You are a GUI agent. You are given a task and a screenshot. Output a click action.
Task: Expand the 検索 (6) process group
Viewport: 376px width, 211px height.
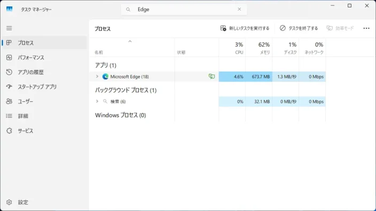tap(97, 101)
